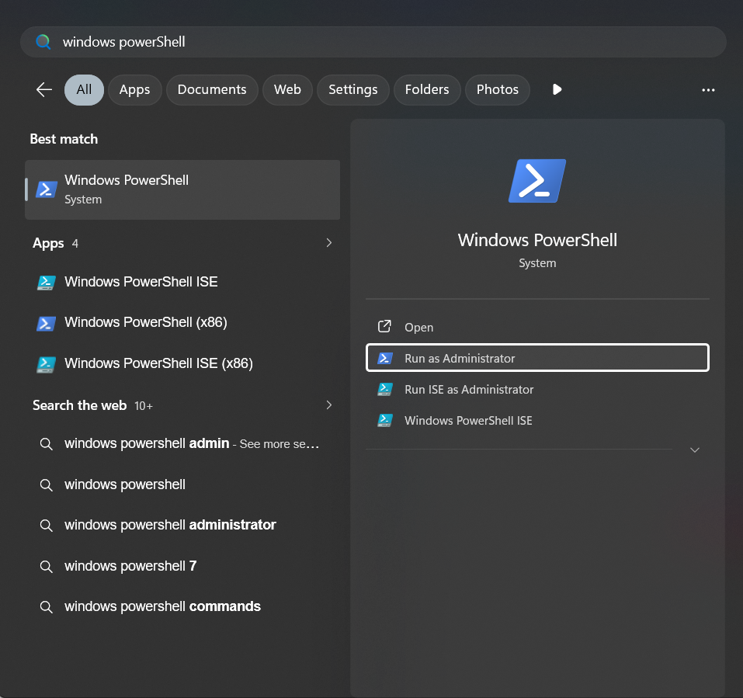Click the Run ISE as Administrator icon
743x698 pixels.
click(385, 390)
